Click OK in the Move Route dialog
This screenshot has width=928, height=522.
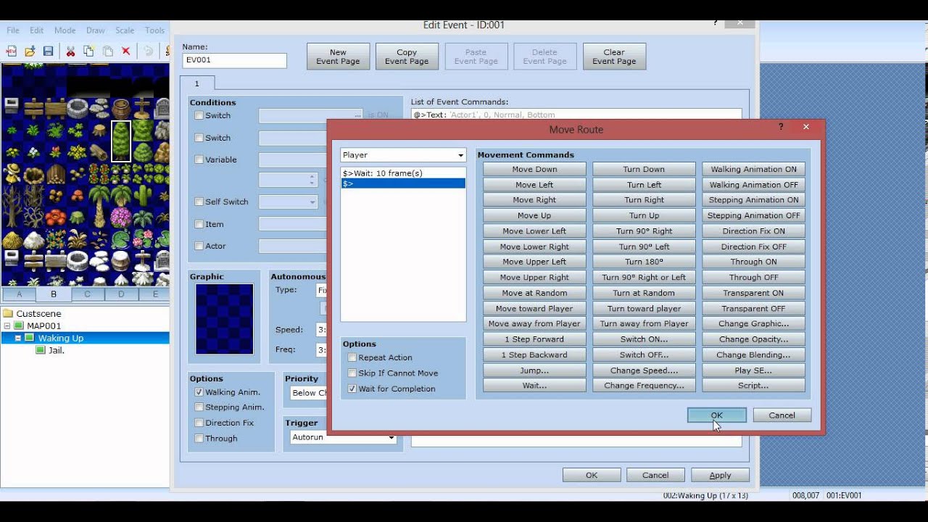pyautogui.click(x=716, y=415)
